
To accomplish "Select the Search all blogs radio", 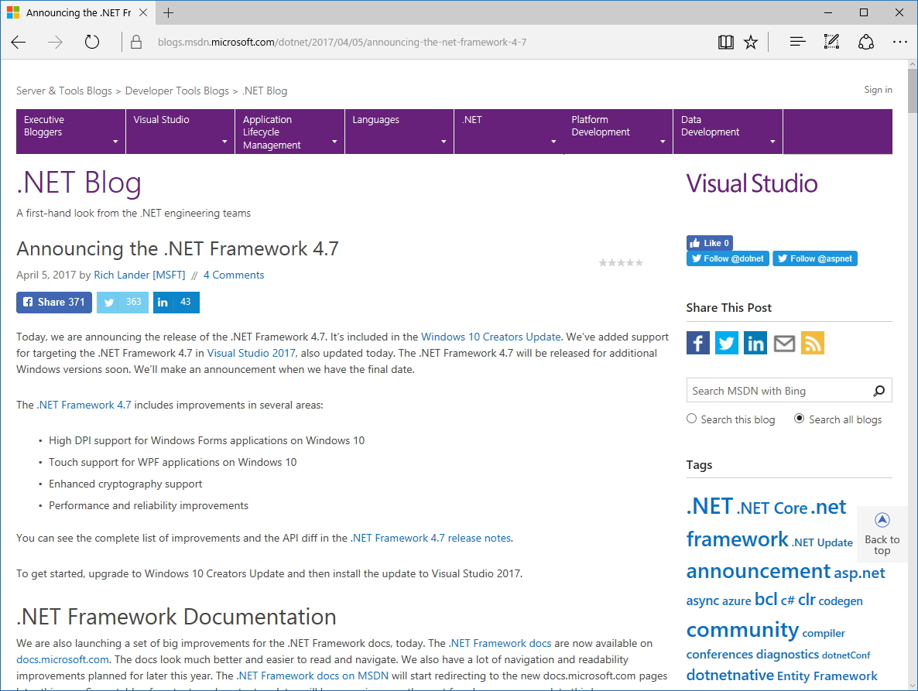I will click(799, 419).
